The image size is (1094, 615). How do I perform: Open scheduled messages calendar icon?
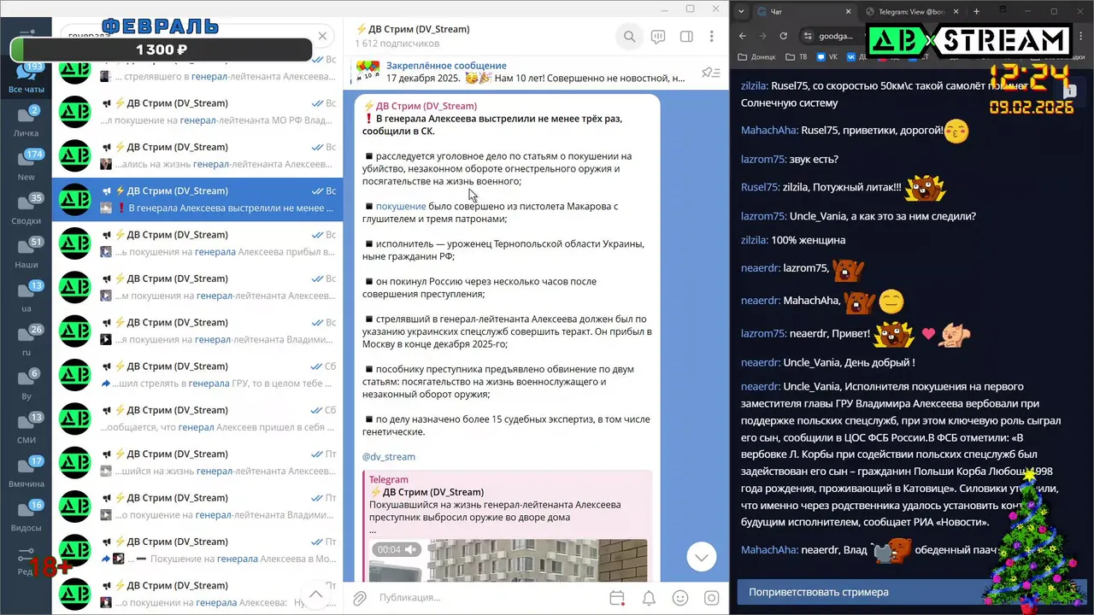[617, 598]
